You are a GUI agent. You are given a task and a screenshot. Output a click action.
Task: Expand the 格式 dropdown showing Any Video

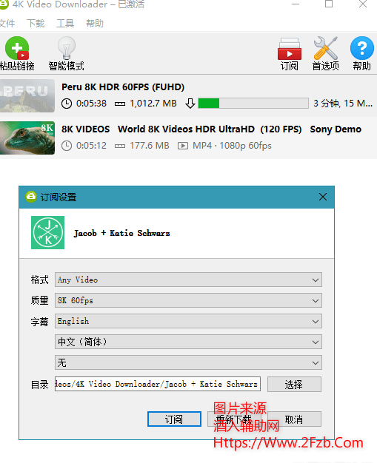(188, 280)
